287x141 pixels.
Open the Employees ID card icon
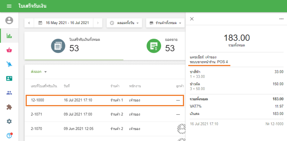(x=9, y=78)
